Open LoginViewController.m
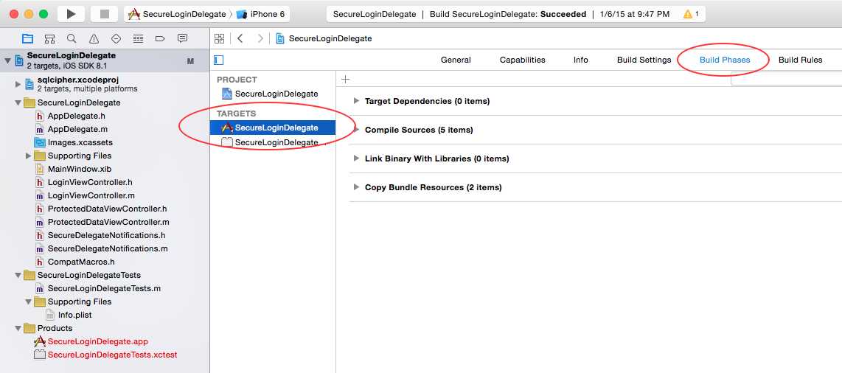Image resolution: width=842 pixels, height=373 pixels. coord(91,195)
